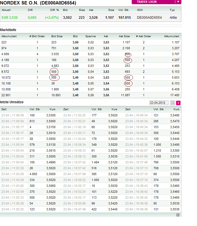Select accumulated ask value 17.495

click(175, 95)
